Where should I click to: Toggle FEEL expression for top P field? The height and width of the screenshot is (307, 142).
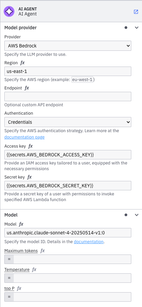click(x=19, y=289)
